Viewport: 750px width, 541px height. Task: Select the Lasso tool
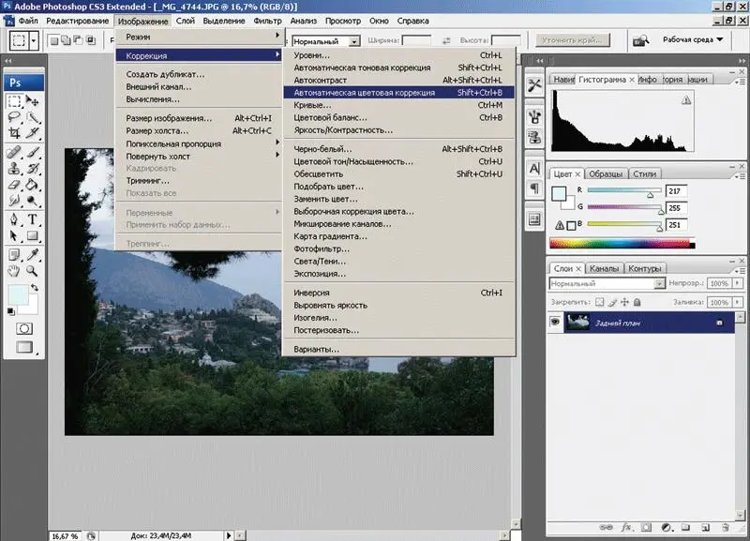click(14, 118)
